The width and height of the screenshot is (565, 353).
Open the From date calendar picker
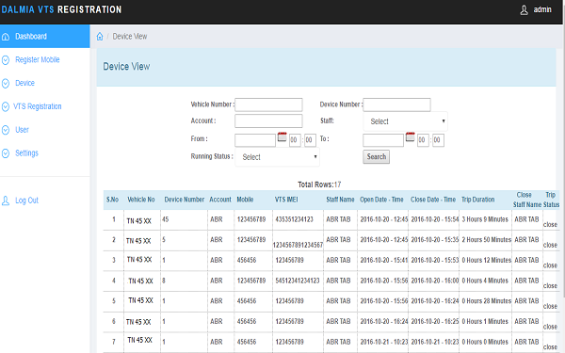coord(282,137)
